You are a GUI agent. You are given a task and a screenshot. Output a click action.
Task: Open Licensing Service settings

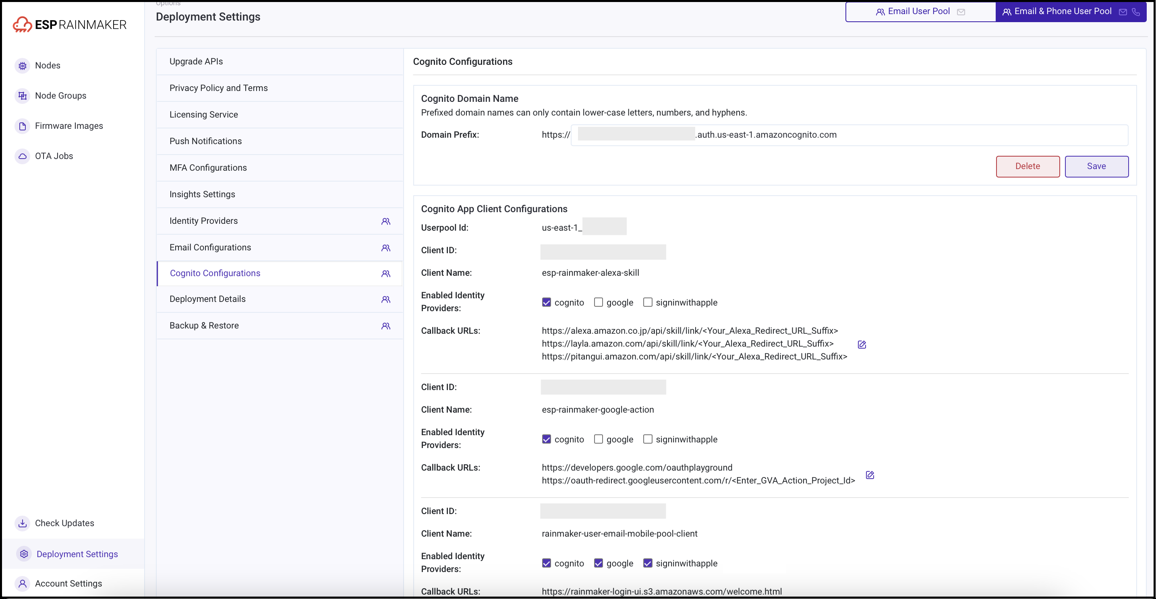point(280,115)
